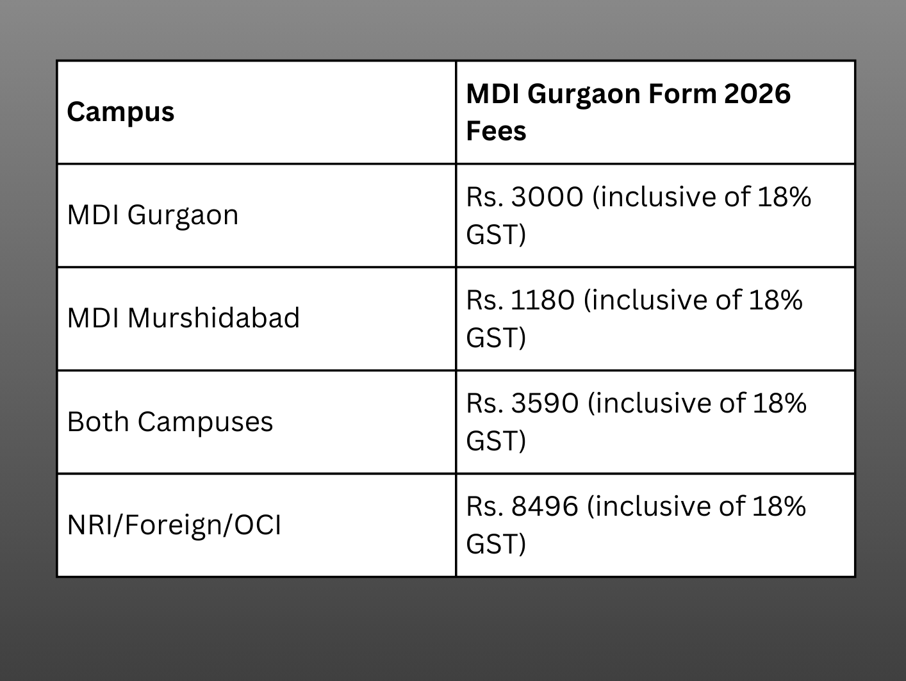Click the Rs. 1180 fee amount
906x681 pixels.
click(x=520, y=300)
